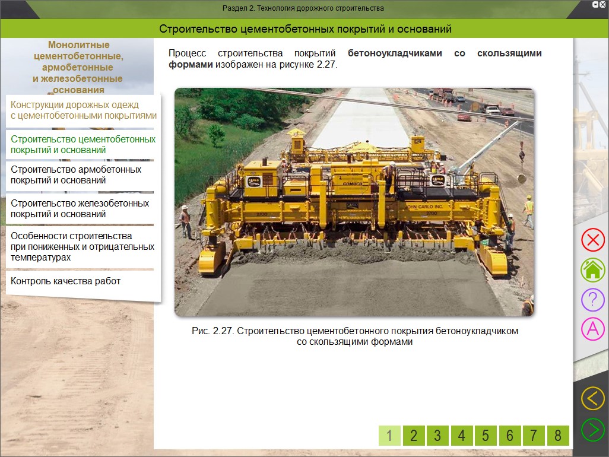This screenshot has width=609, height=457.
Task: Advance to next slide with green arrow
Action: coord(592,429)
